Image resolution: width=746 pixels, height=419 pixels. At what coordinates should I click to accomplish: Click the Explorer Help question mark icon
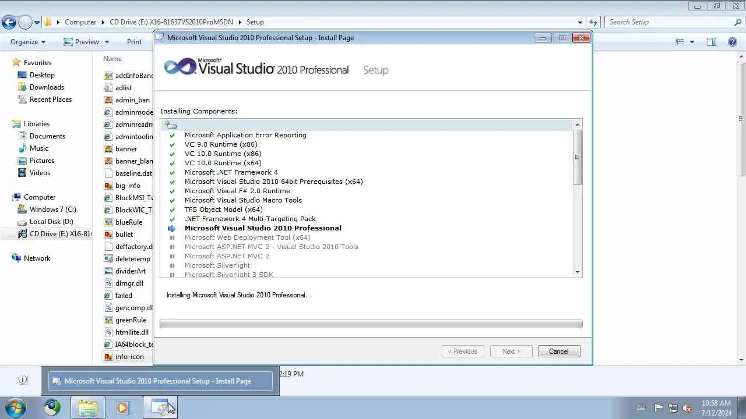click(733, 42)
